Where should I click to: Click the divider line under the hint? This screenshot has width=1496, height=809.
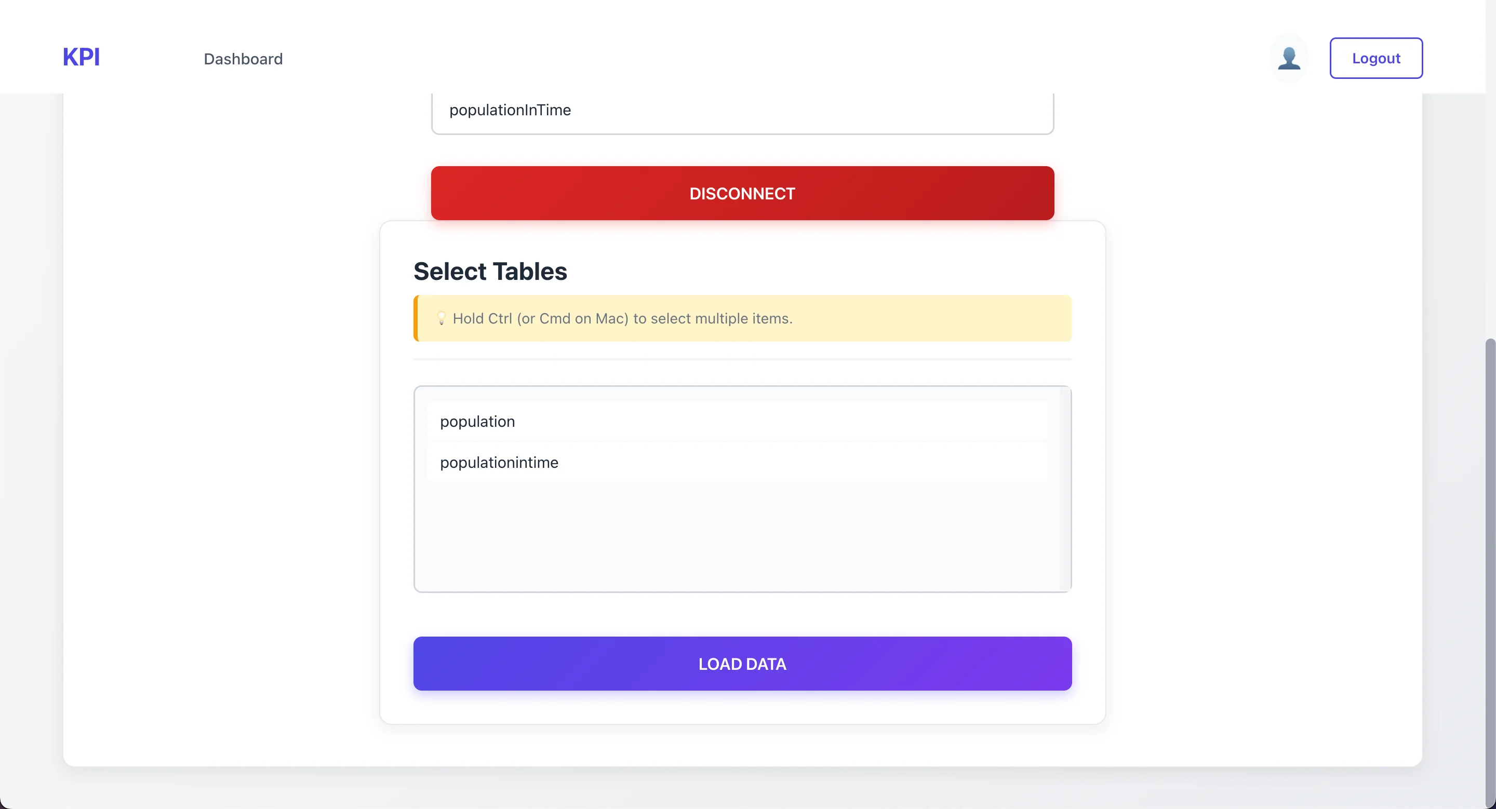click(x=742, y=359)
